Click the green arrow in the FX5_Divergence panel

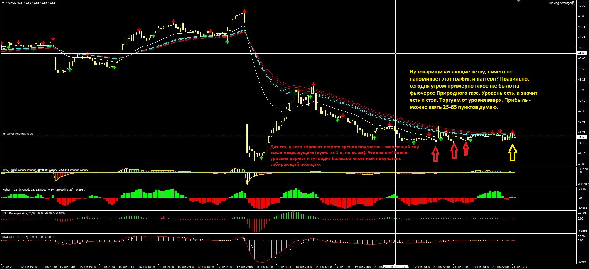409,219
